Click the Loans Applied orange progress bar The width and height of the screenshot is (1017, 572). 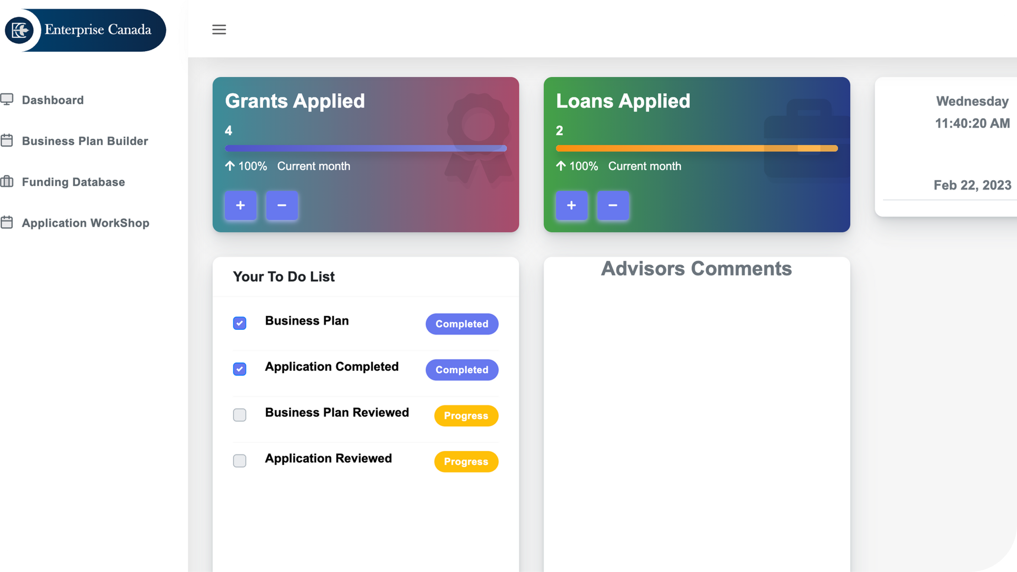point(696,148)
